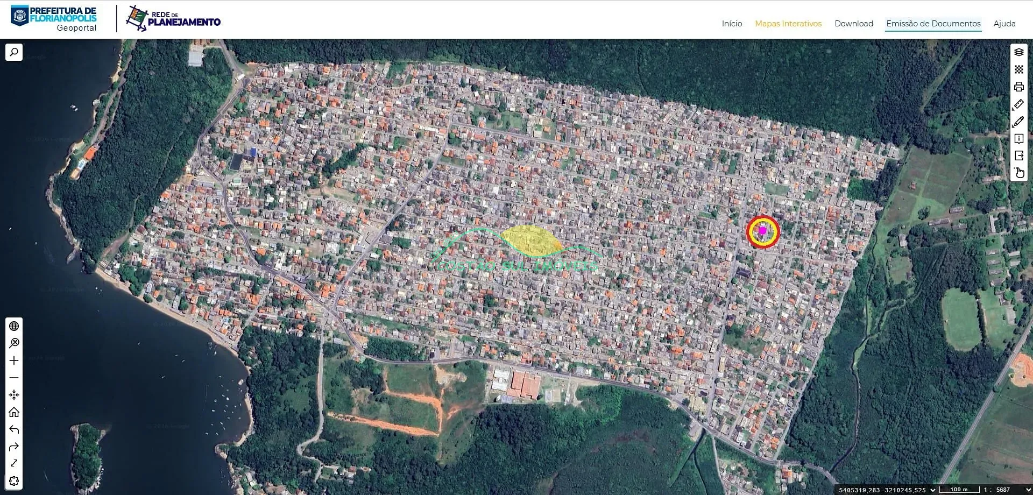Screen dimensions: 1033x495
Task: Go to the Download page
Action: pos(853,24)
